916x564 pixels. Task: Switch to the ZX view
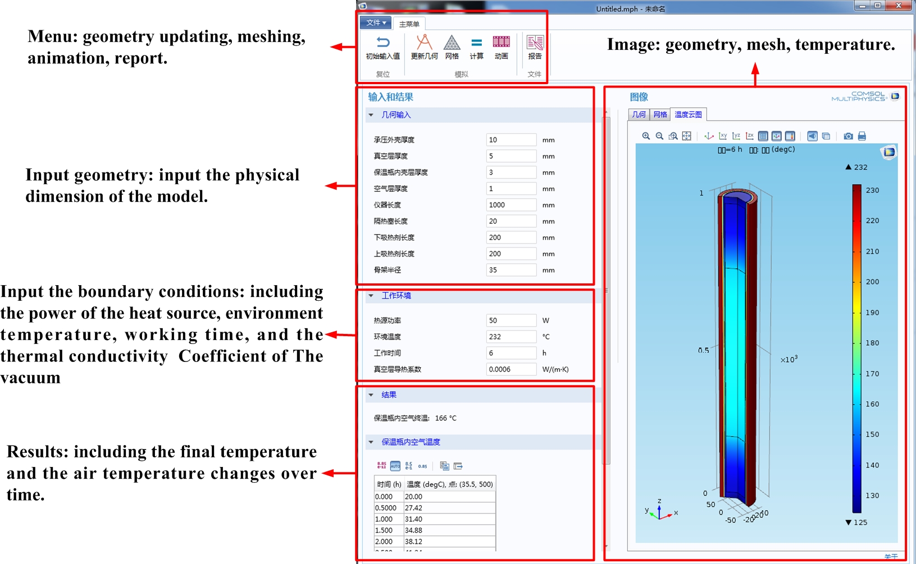[x=750, y=136]
